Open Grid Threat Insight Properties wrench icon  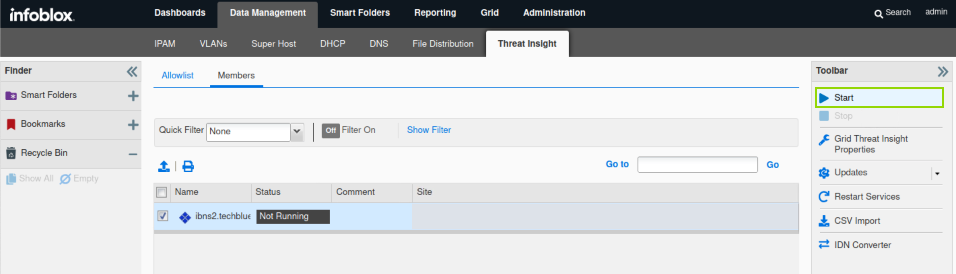(824, 140)
